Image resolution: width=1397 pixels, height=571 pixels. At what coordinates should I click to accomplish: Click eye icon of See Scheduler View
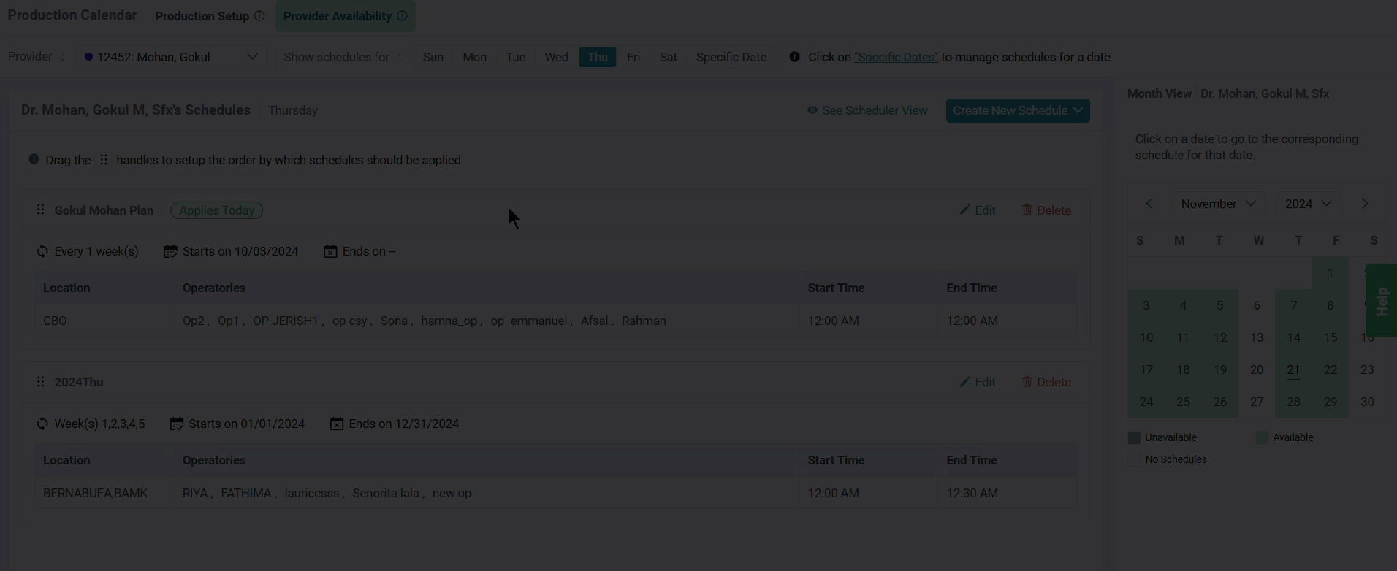pyautogui.click(x=812, y=110)
